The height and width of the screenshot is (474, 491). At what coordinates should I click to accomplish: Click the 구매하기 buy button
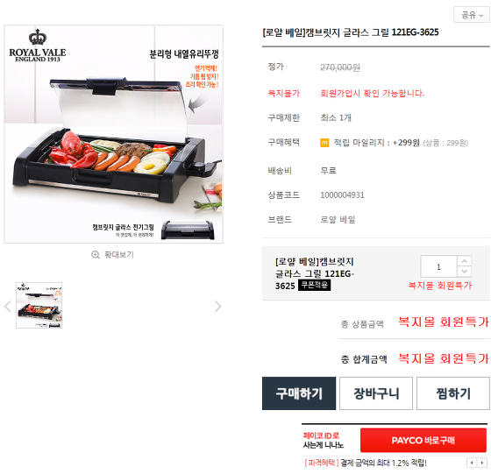(x=299, y=393)
